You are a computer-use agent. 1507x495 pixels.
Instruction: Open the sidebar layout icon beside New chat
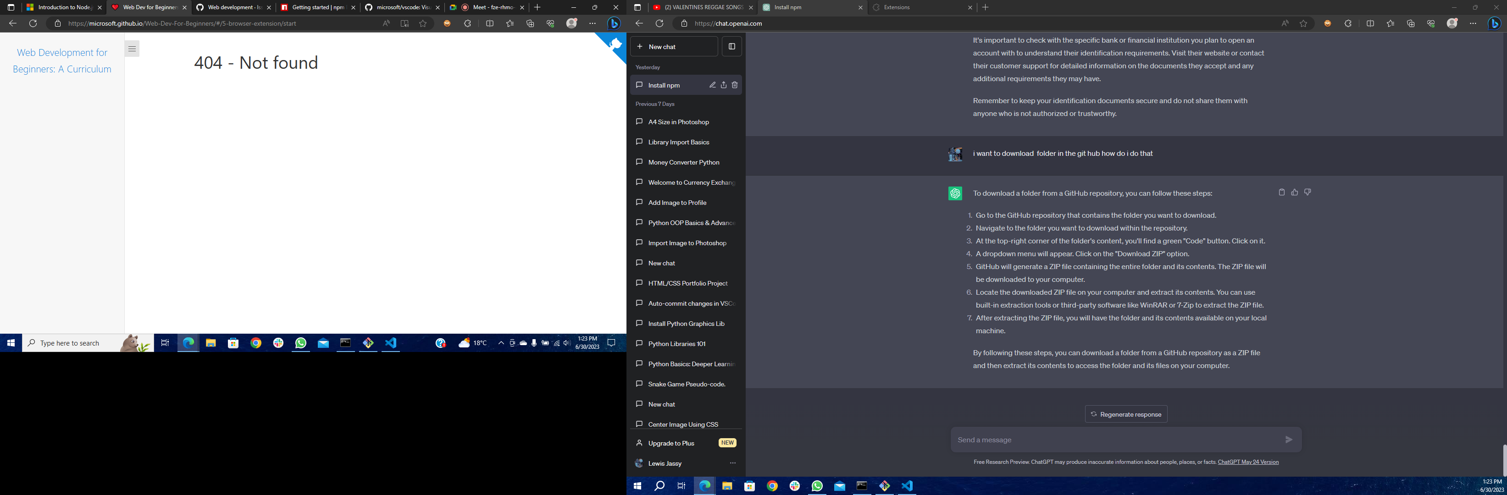(x=732, y=46)
